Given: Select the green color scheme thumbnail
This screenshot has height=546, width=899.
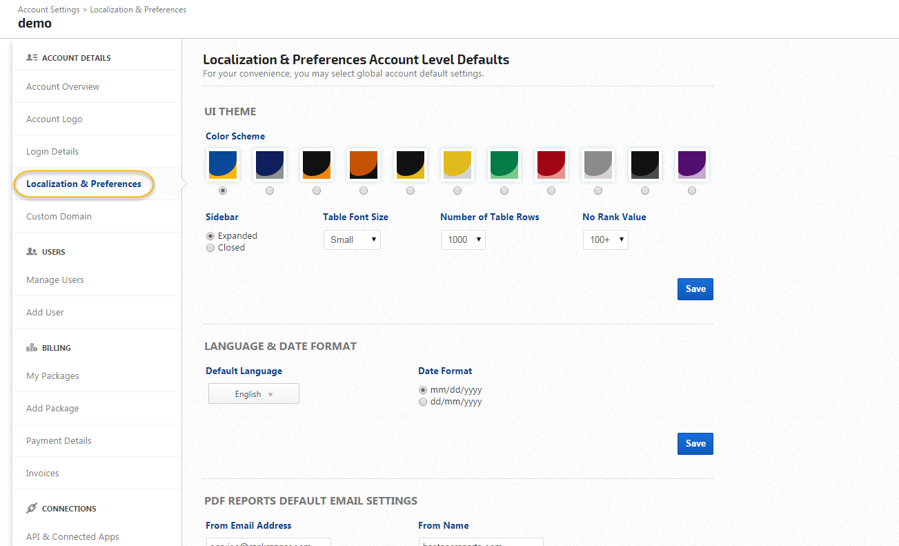Looking at the screenshot, I should [504, 165].
